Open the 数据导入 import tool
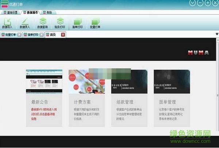Viewport: 219px width, 148px height. click(x=7, y=23)
